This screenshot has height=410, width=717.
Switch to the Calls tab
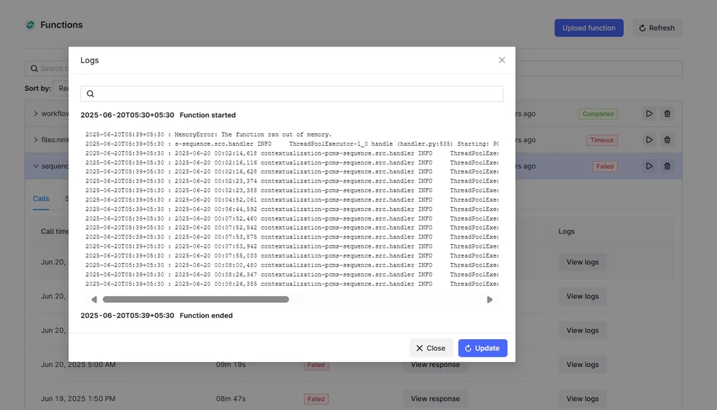pos(41,199)
